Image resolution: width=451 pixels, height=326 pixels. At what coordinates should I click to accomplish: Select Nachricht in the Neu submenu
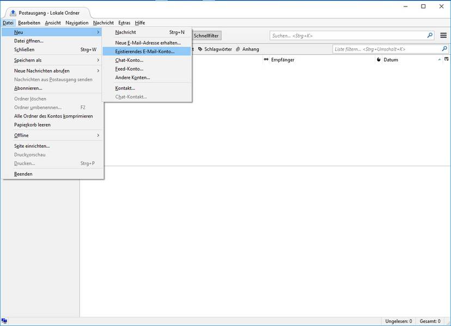(147, 32)
